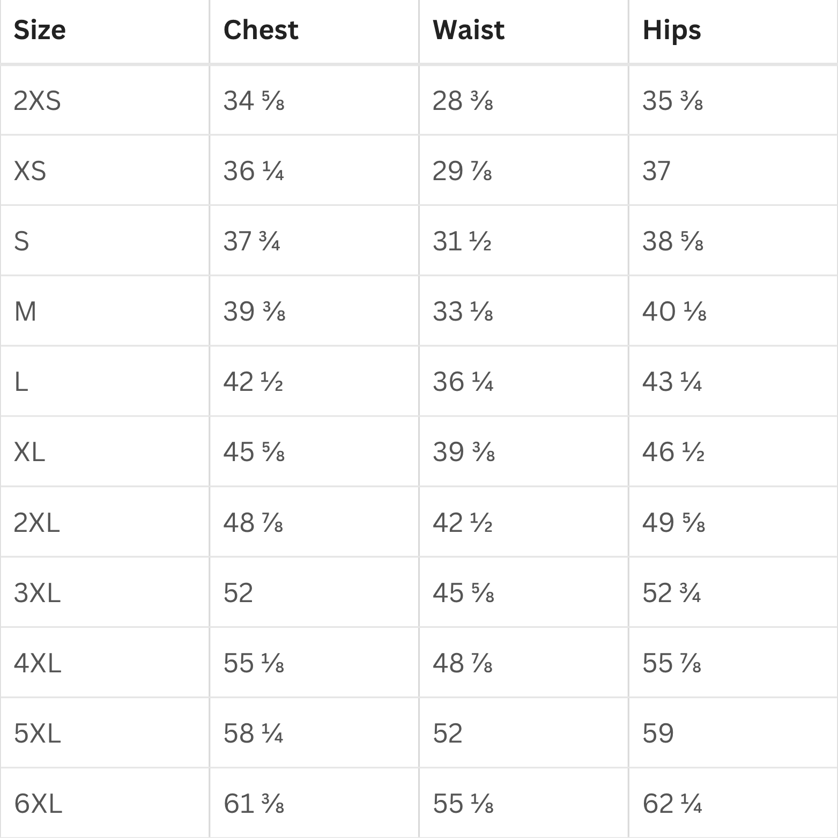Screen dimensions: 838x838
Task: Select the 3XL size row label
Action: 37,592
